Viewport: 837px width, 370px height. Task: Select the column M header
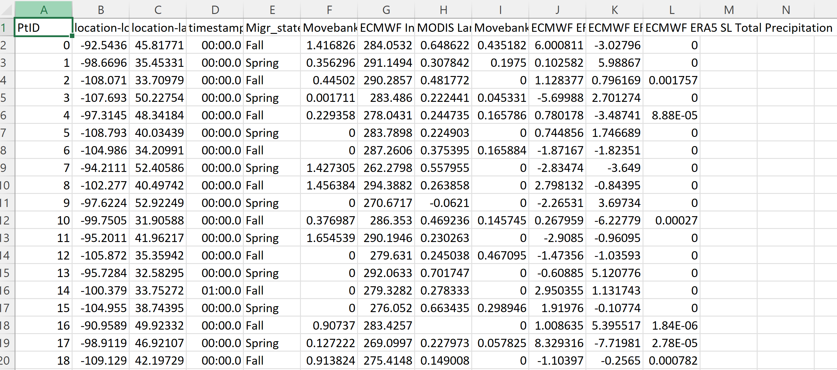click(x=729, y=10)
